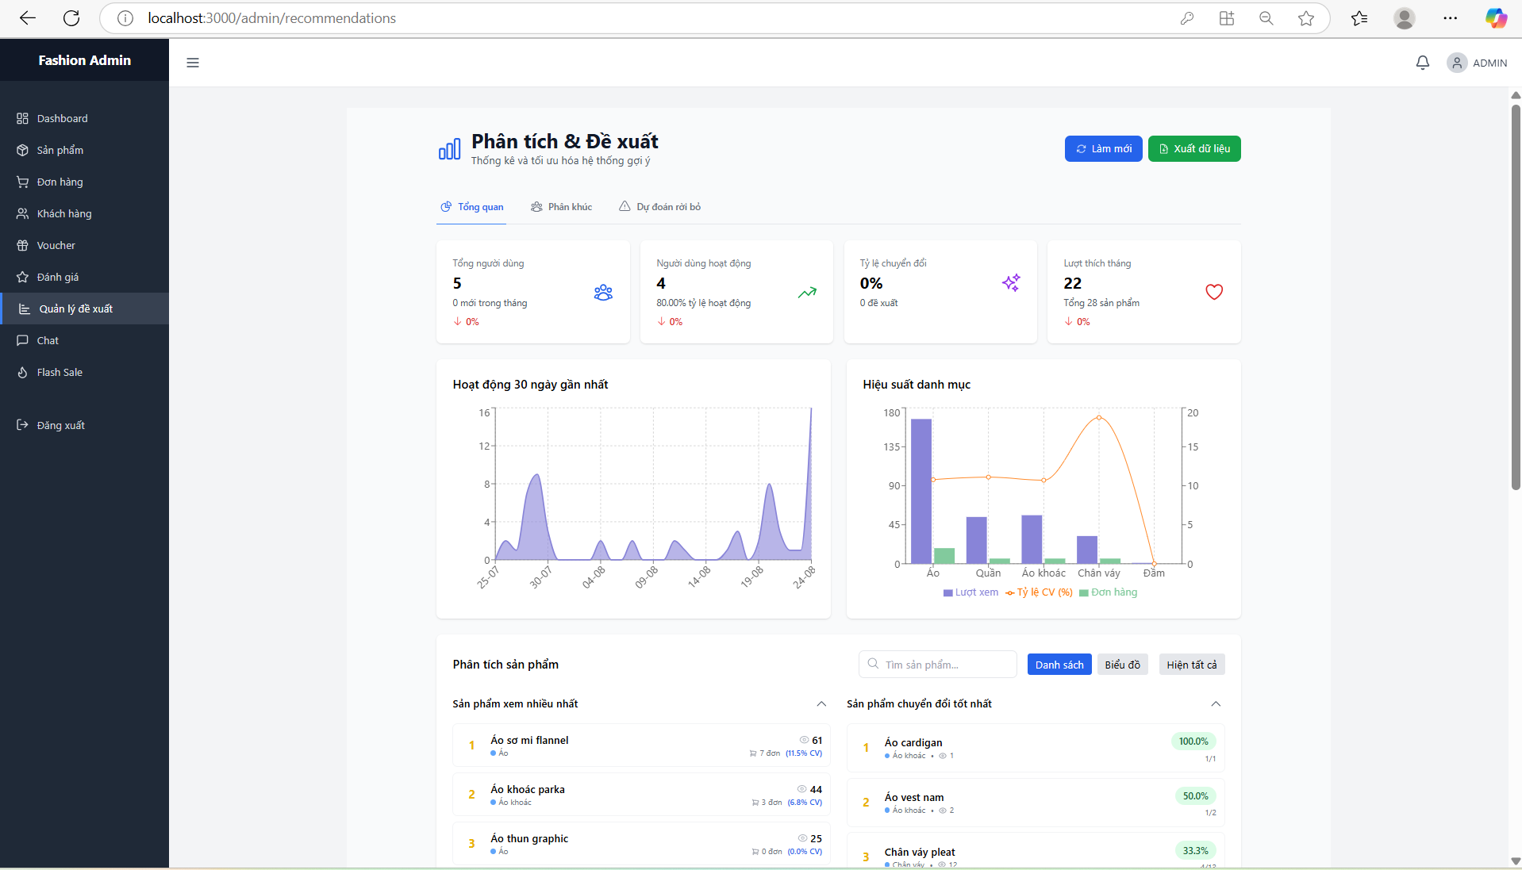Click Làm mới refresh button
This screenshot has width=1522, height=870.
(1104, 148)
